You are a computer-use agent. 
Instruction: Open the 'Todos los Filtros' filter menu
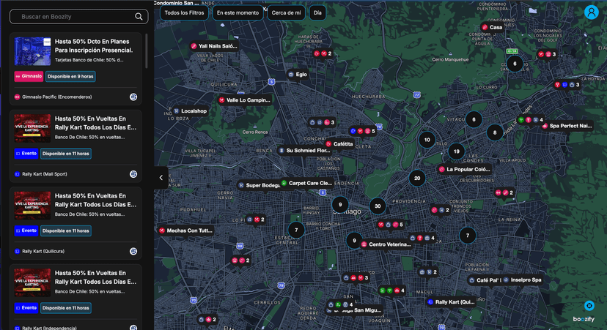[x=184, y=12]
